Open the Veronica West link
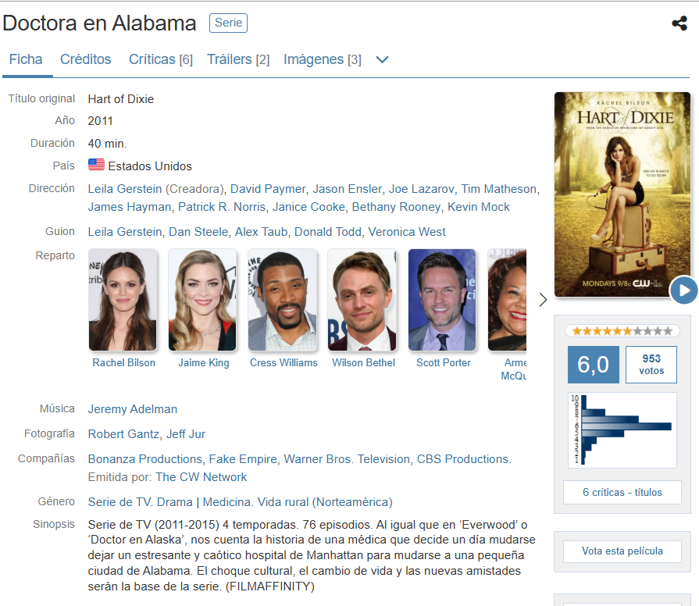 pos(407,232)
